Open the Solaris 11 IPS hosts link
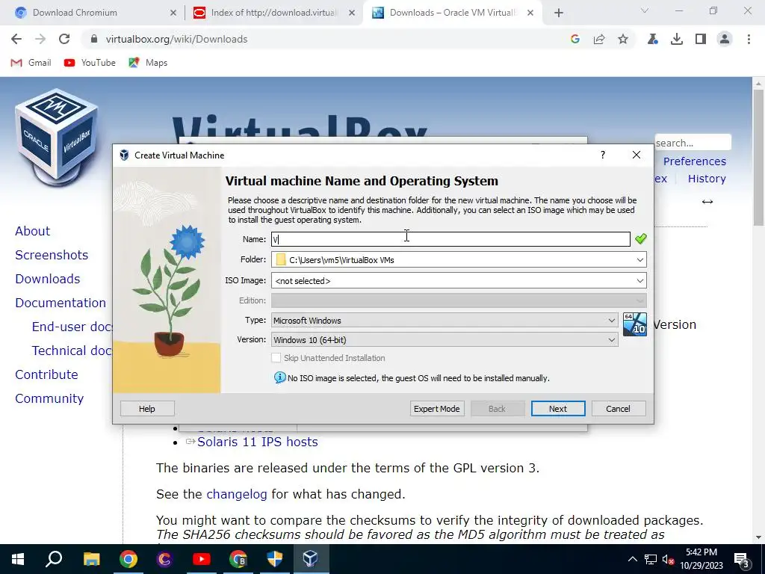This screenshot has width=765, height=574. tap(258, 442)
